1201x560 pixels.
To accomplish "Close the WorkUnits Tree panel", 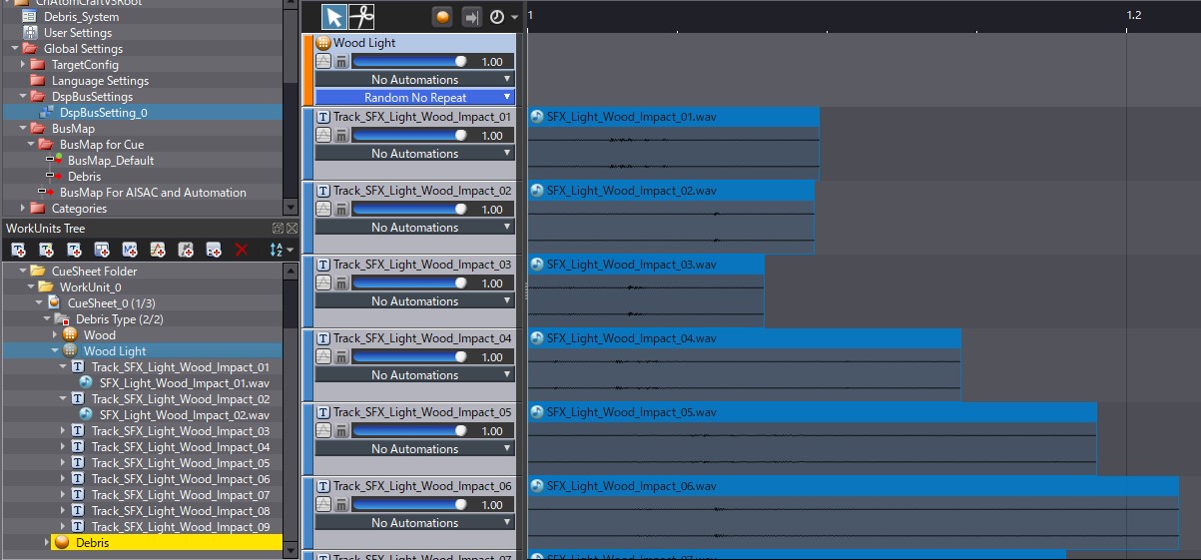I will (x=292, y=229).
